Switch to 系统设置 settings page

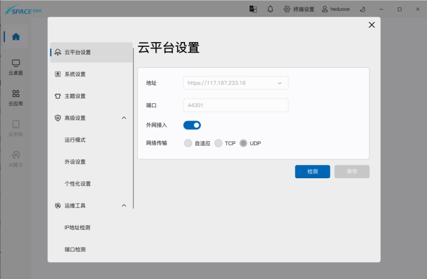click(x=75, y=74)
